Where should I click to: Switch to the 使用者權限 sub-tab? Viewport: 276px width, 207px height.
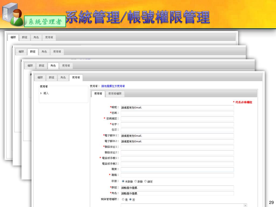point(115,94)
